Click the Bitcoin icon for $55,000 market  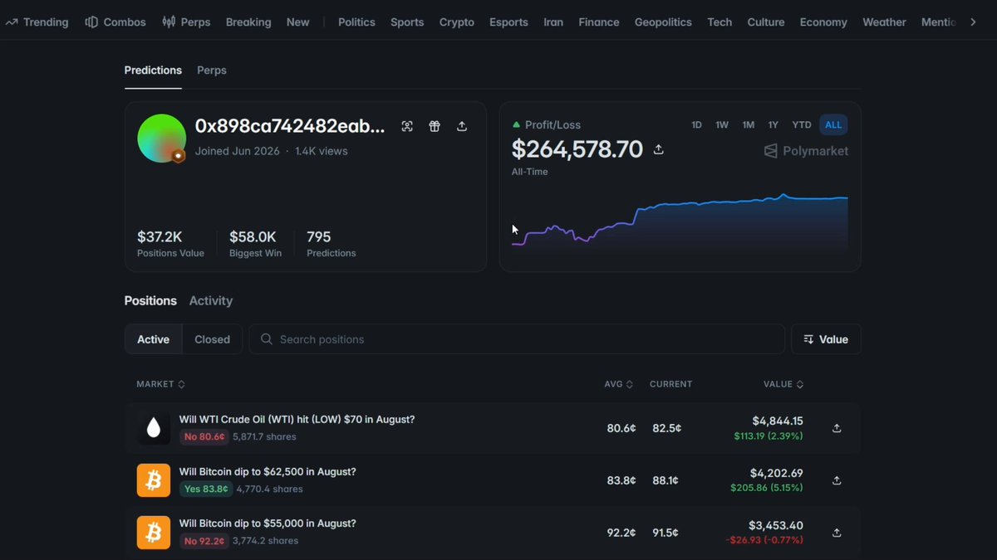154,533
